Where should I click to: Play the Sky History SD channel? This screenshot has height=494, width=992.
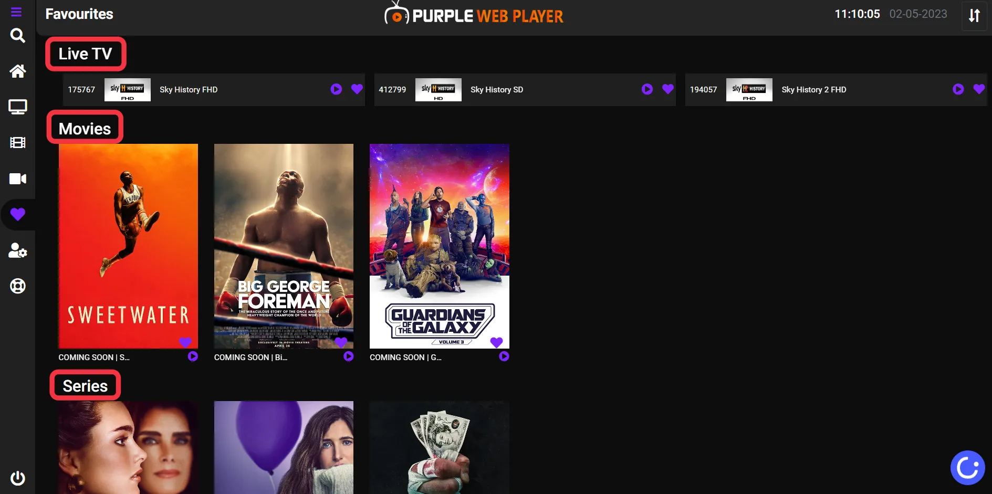tap(647, 89)
